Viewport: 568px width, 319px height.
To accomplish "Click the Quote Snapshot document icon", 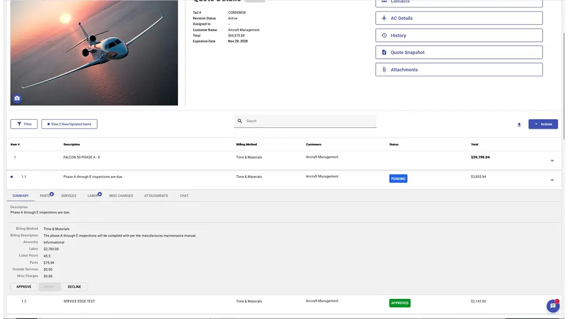I will pos(384,52).
